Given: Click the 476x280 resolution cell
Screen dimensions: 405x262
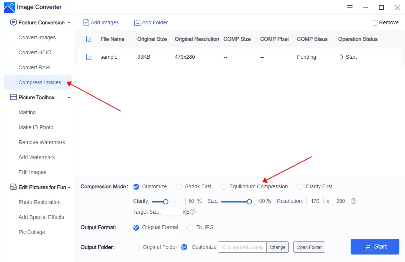Looking at the screenshot, I should click(x=184, y=57).
